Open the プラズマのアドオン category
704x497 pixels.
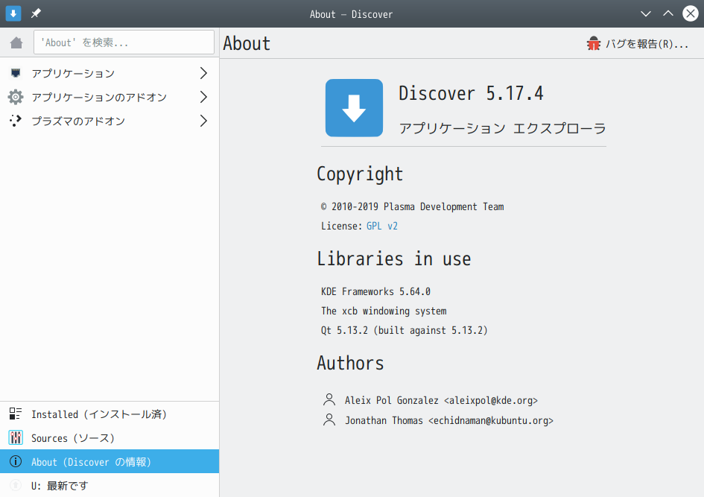pyautogui.click(x=110, y=121)
